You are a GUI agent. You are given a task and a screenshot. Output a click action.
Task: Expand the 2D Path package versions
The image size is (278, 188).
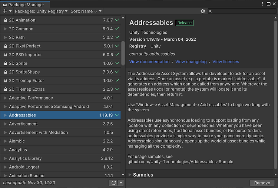[x=5, y=37]
